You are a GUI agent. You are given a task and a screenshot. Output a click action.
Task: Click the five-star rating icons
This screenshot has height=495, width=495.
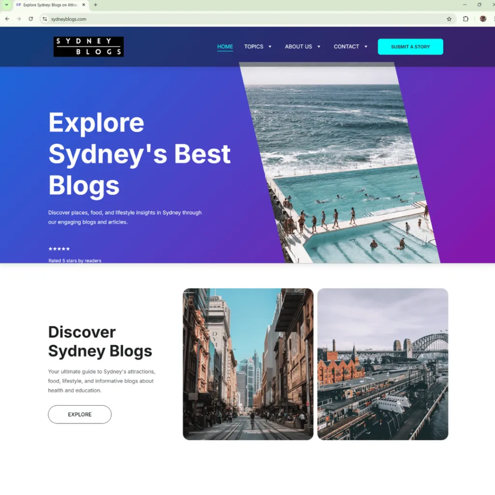pos(59,249)
